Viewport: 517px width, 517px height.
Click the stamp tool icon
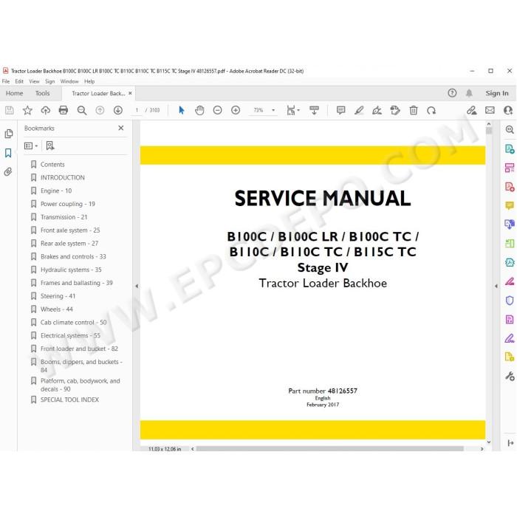(395, 110)
